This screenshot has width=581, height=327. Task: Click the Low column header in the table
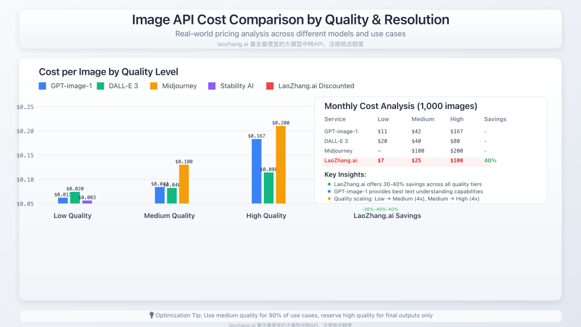(383, 119)
